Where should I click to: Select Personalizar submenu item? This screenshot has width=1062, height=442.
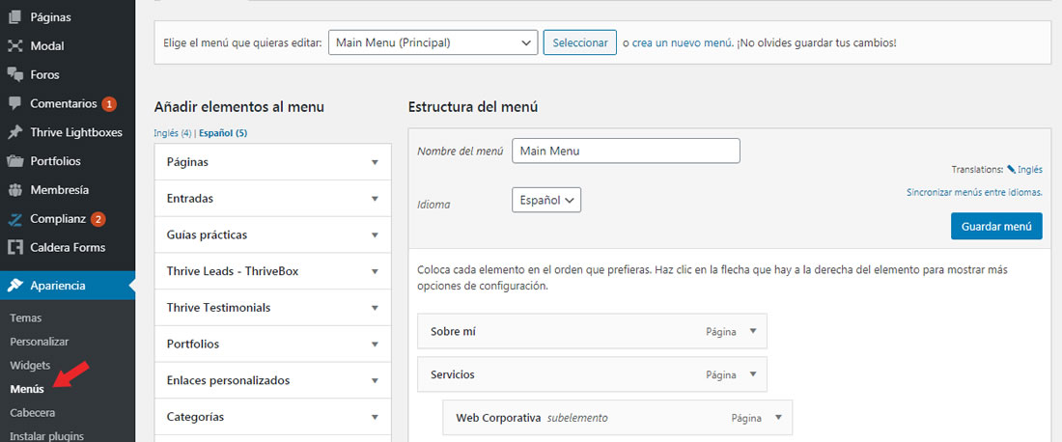click(x=40, y=342)
